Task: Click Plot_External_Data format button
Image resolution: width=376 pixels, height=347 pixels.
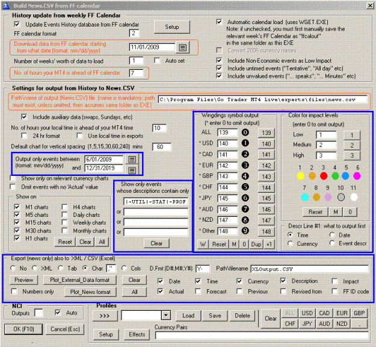Action: [79, 280]
